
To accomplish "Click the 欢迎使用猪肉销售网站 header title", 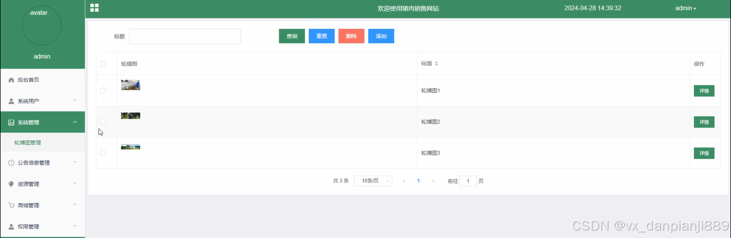I will 408,9.
